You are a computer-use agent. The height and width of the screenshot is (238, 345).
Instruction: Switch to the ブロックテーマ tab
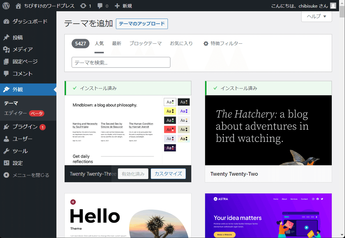point(145,44)
